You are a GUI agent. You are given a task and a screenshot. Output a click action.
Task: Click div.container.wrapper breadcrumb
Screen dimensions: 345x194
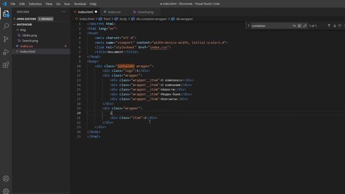tap(151, 19)
